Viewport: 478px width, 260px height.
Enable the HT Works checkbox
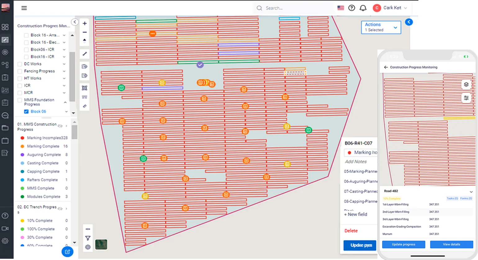[x=20, y=78]
